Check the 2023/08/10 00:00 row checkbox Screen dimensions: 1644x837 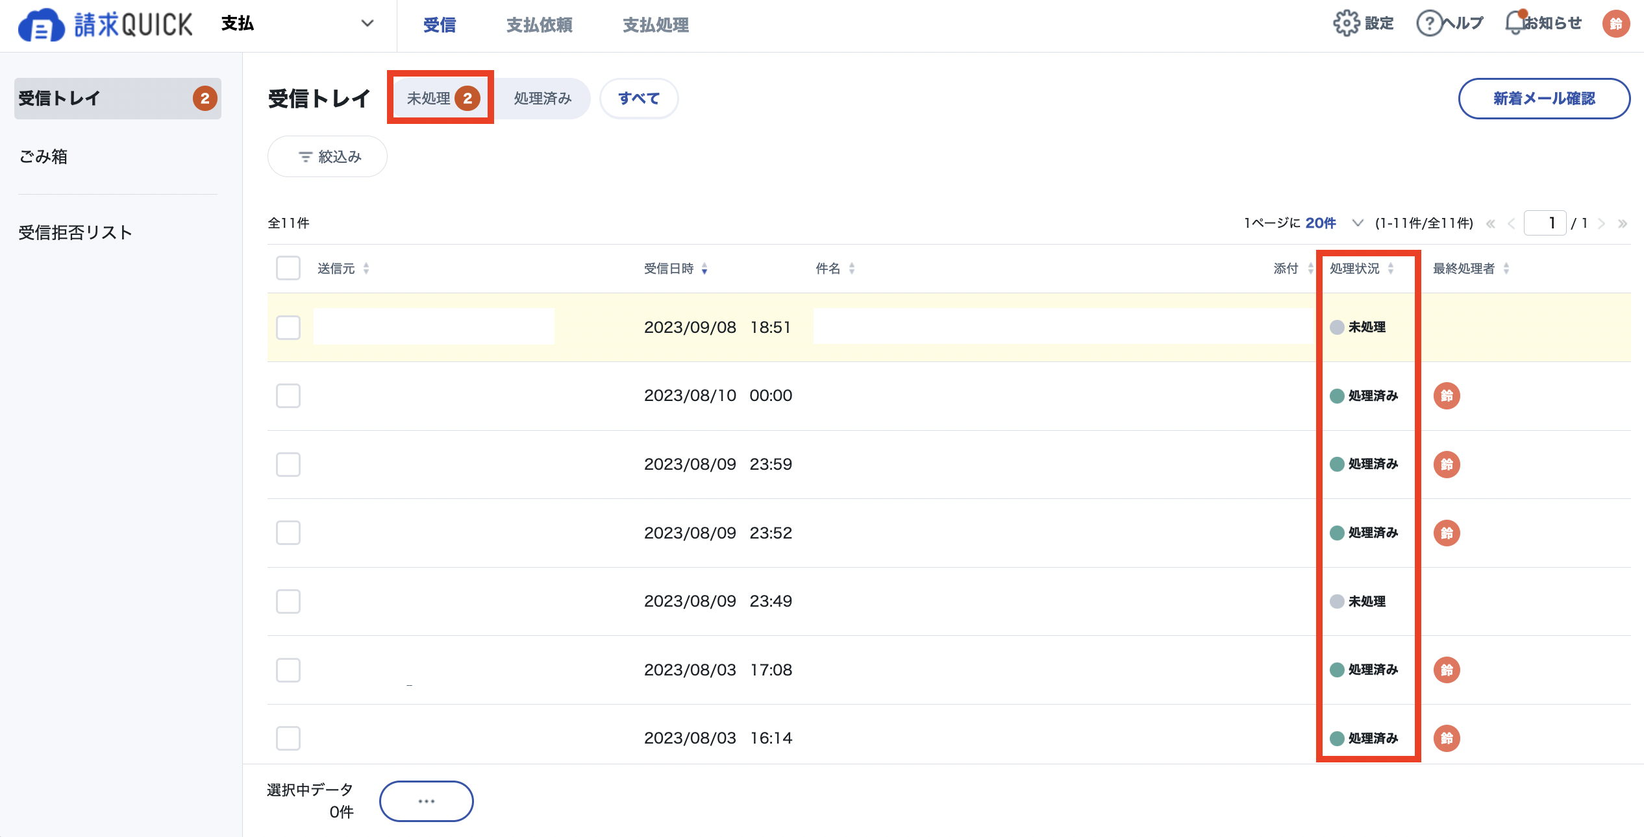[x=288, y=396]
